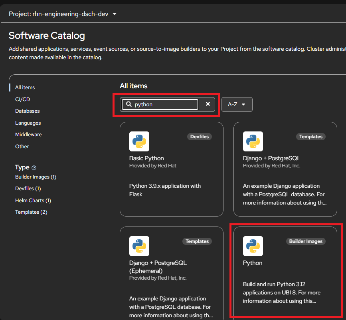Screen dimensions: 346x320
Task: Click the Python logo on Django + PostgreSQL card
Action: [253, 141]
